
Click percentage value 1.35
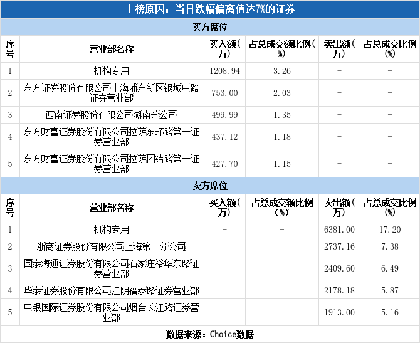[x=282, y=115]
